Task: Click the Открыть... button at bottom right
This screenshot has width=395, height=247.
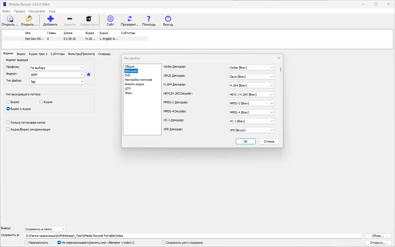Action: (x=378, y=243)
